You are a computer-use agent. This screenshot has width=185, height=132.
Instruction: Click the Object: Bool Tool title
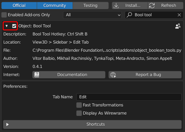pyautogui.click(x=35, y=26)
